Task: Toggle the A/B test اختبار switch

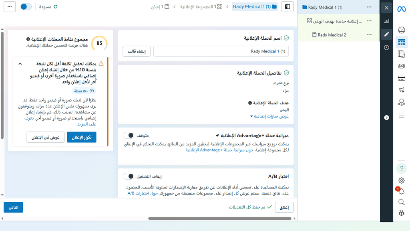Action: tap(129, 176)
